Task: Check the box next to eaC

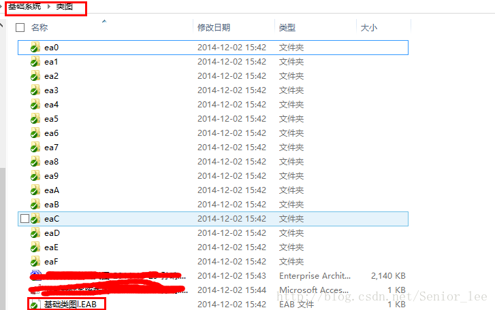Action: [25, 218]
